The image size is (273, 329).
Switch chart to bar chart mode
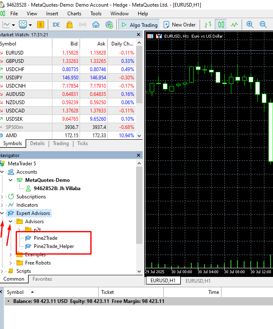point(209,25)
